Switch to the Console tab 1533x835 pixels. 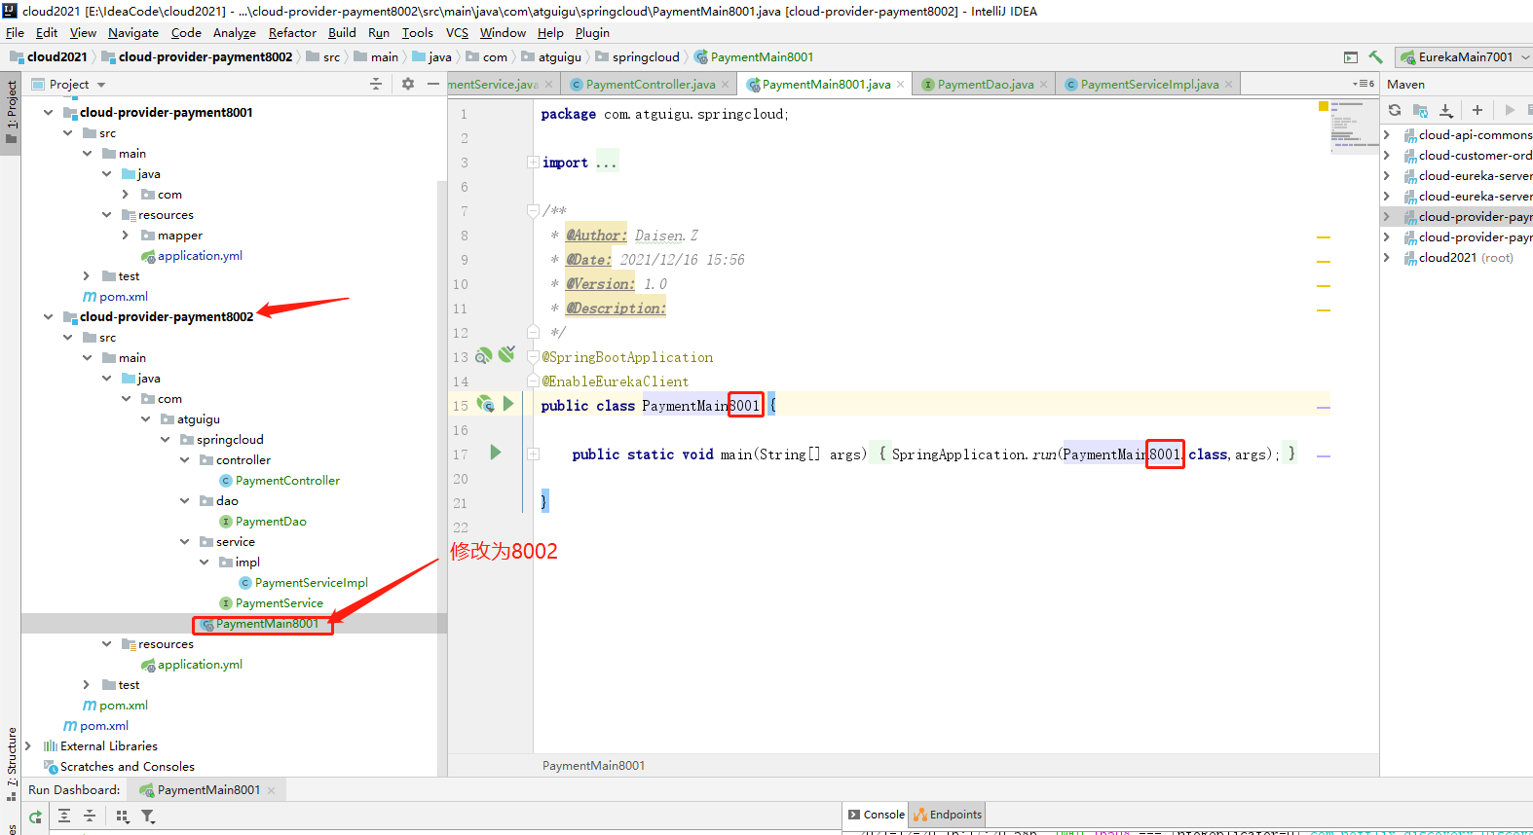[876, 815]
